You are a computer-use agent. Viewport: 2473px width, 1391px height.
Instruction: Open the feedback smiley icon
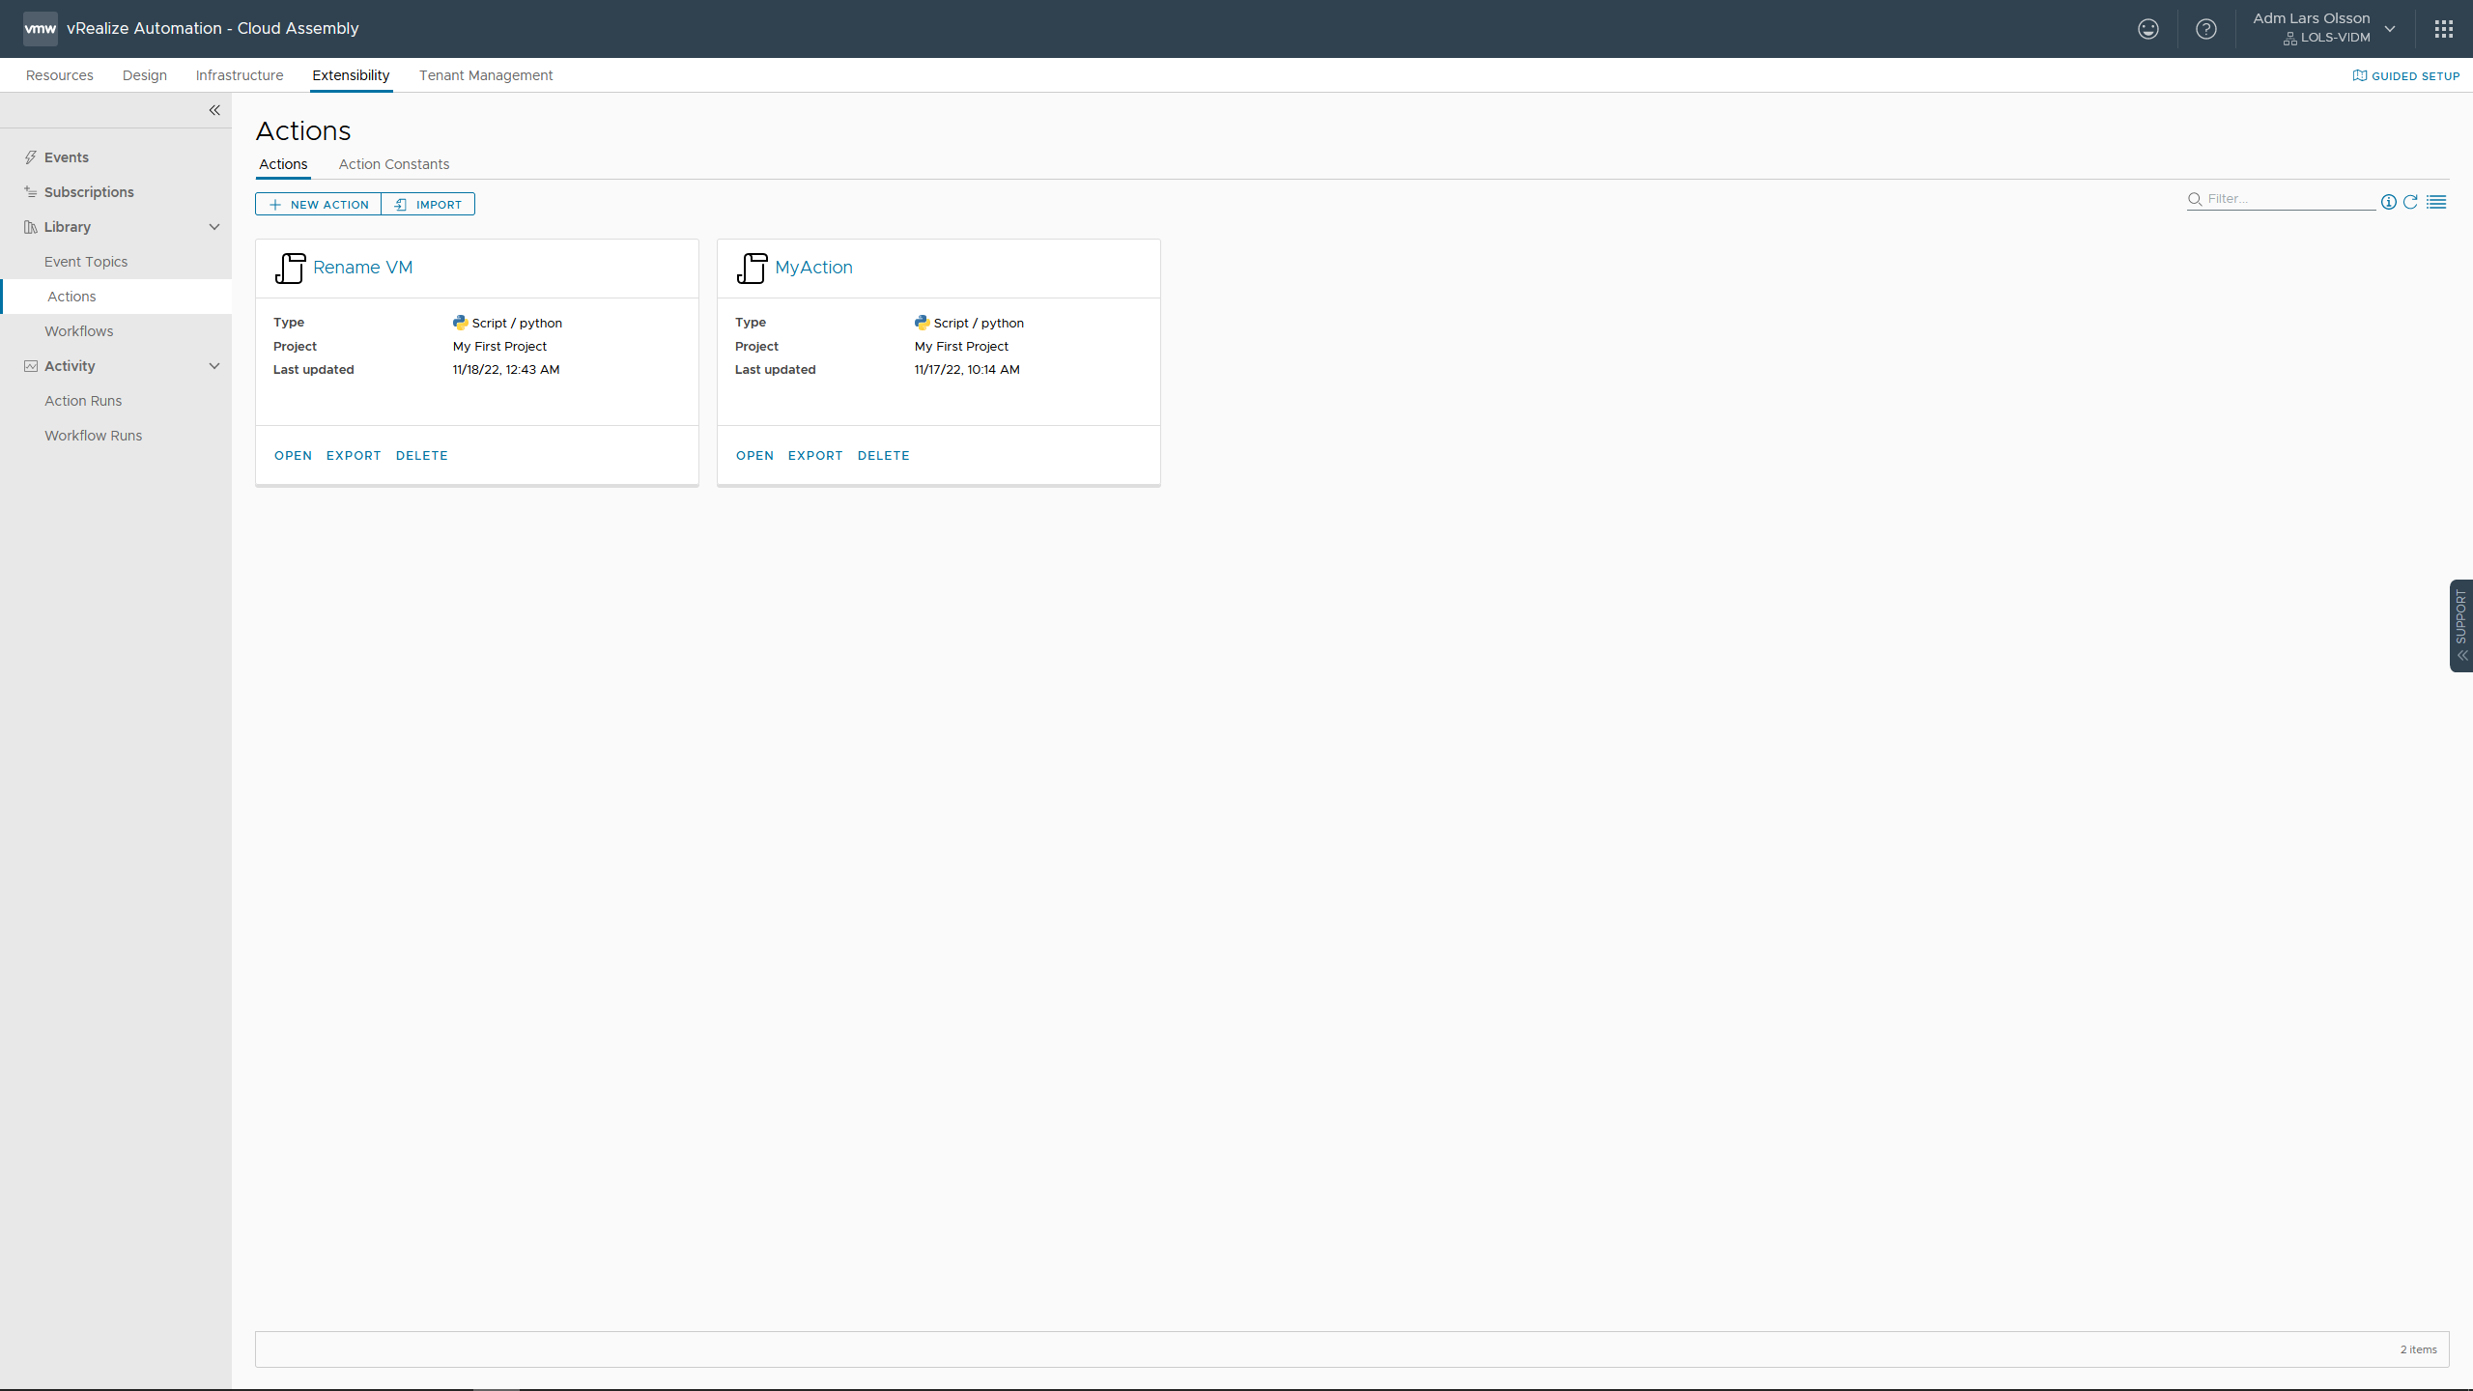2147,29
